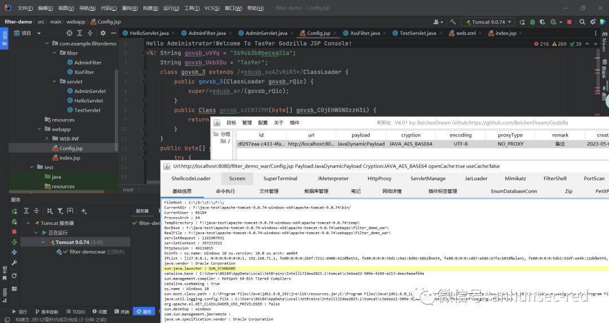The width and height of the screenshot is (609, 323).
Task: Open the 构建(B) menu
Action: pyautogui.click(x=151, y=8)
